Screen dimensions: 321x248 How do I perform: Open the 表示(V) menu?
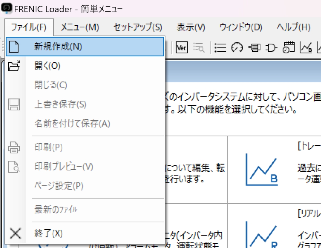pos(191,27)
